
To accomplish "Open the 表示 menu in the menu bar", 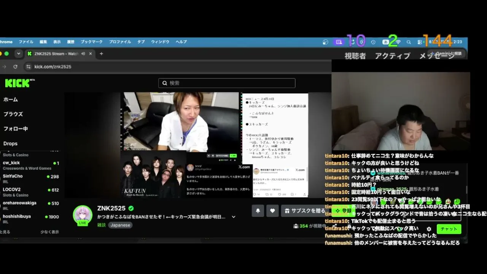I will pos(57,42).
